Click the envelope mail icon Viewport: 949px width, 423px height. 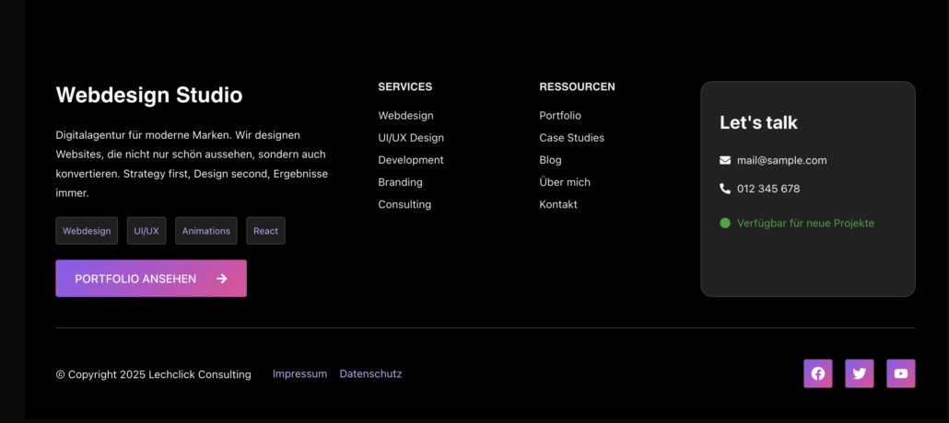[x=725, y=160]
